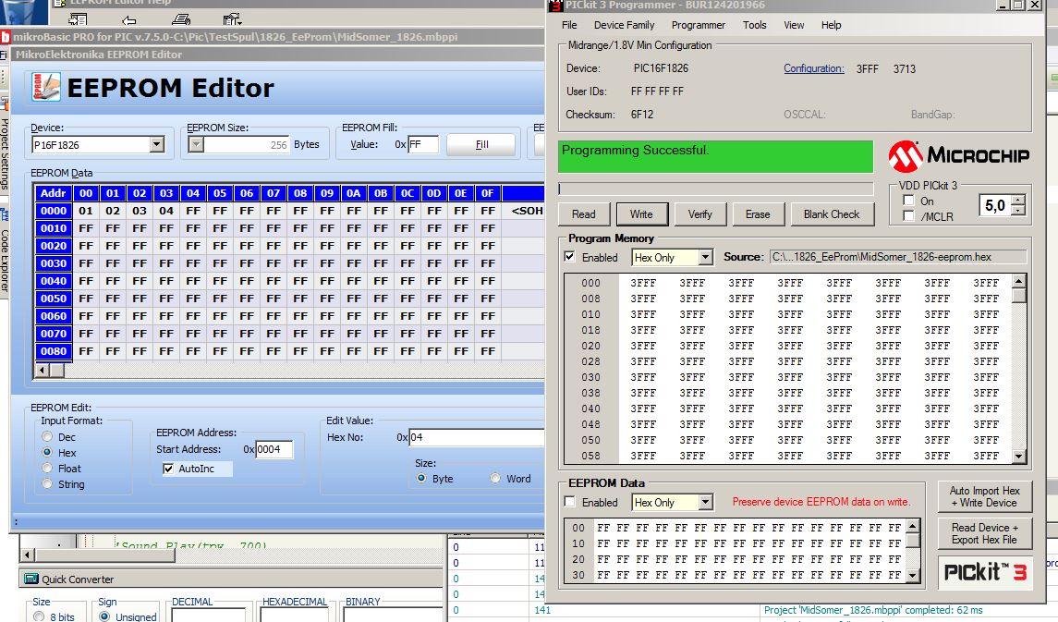This screenshot has width=1058, height=622.
Task: Select Hex input format
Action: [x=47, y=452]
